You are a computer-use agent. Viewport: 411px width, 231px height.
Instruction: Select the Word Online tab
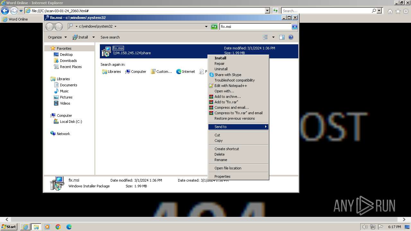coord(15,19)
